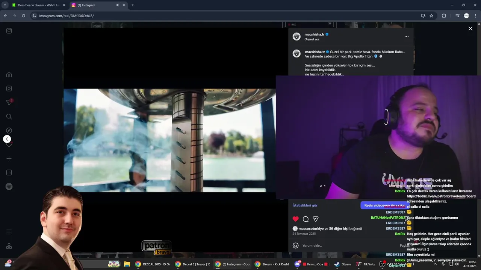Open Steam from the taskbar
This screenshot has height=270, width=481.
pyautogui.click(x=342, y=264)
